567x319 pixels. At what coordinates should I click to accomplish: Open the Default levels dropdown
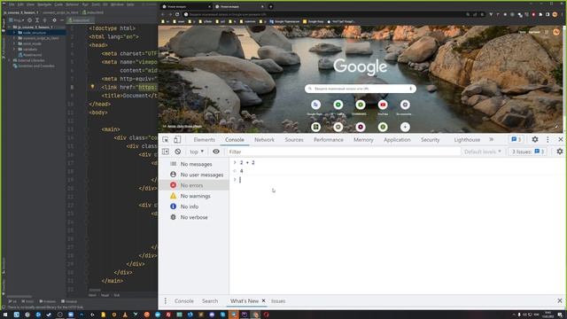[483, 152]
